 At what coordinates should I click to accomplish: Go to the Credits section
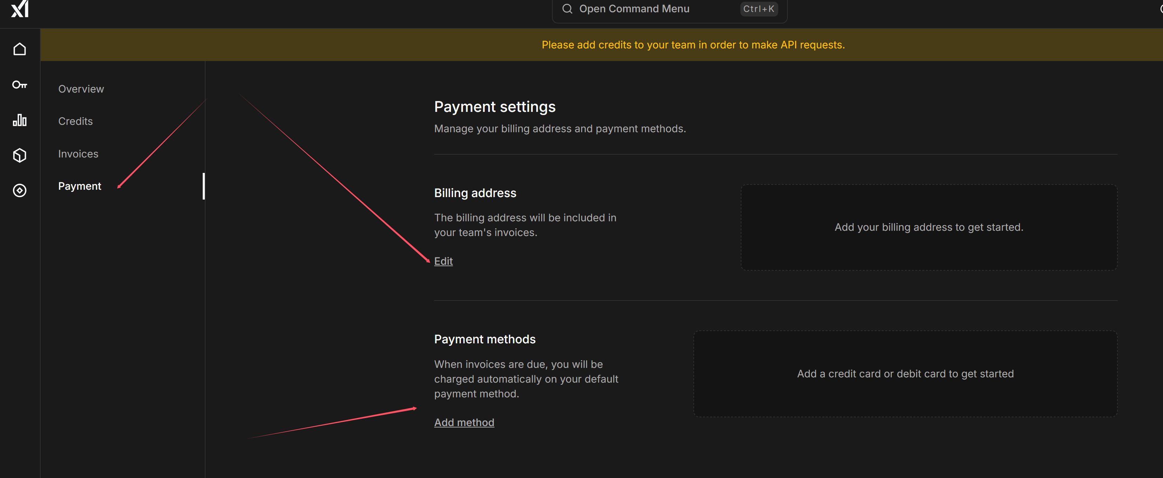[x=75, y=121]
